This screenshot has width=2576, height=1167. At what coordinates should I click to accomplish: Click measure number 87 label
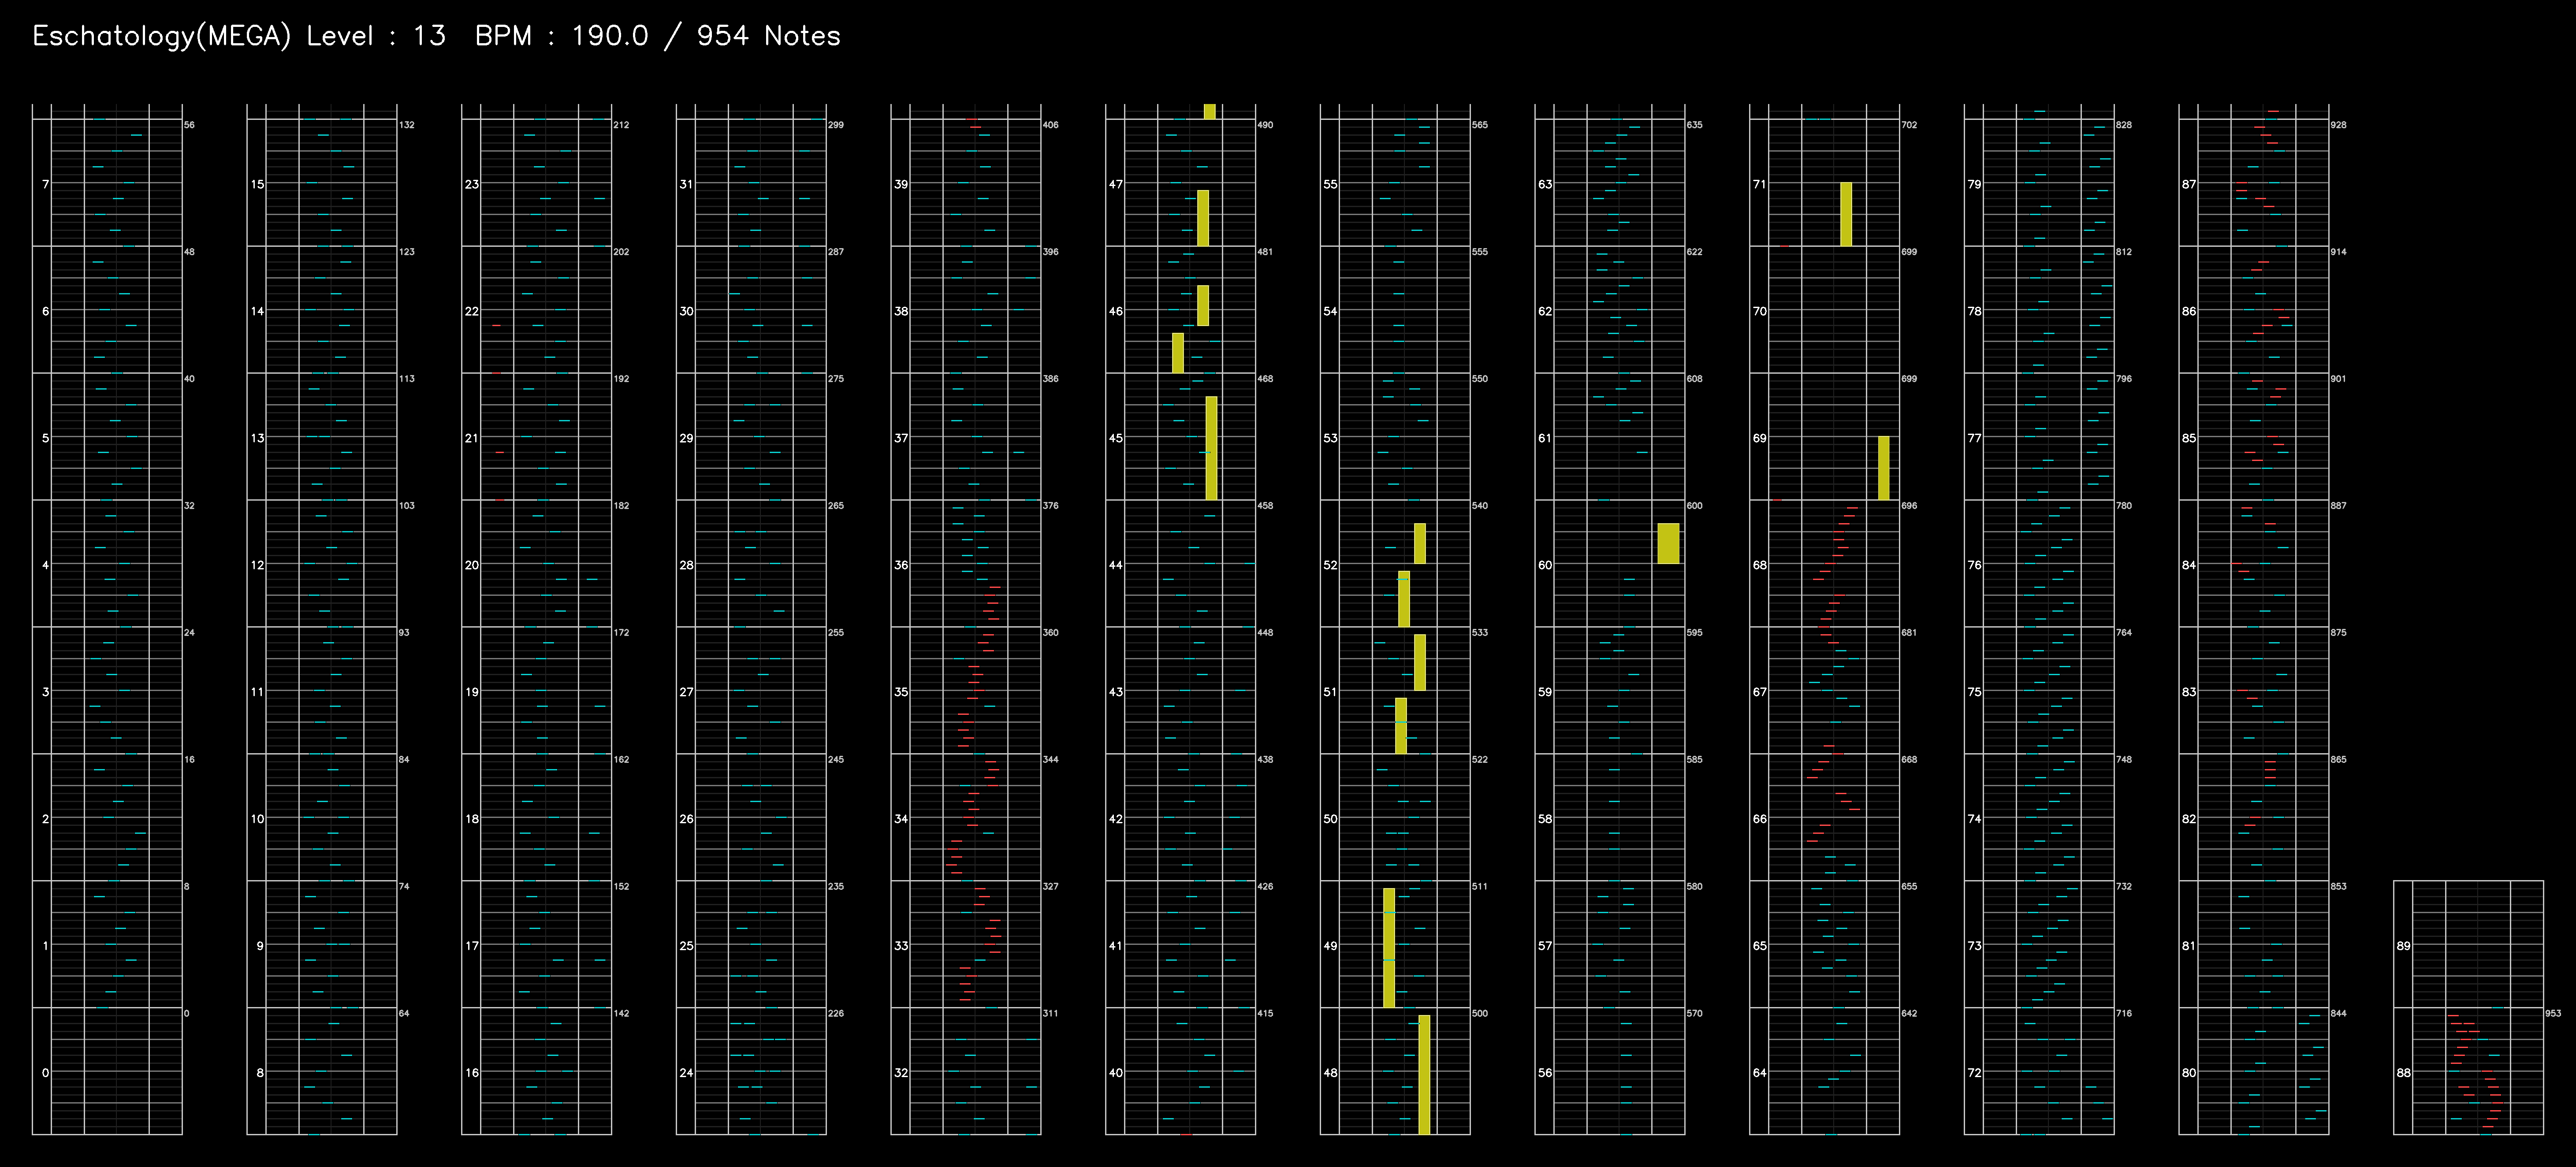coord(2189,184)
